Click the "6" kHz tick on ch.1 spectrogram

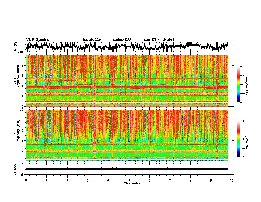point(23,76)
